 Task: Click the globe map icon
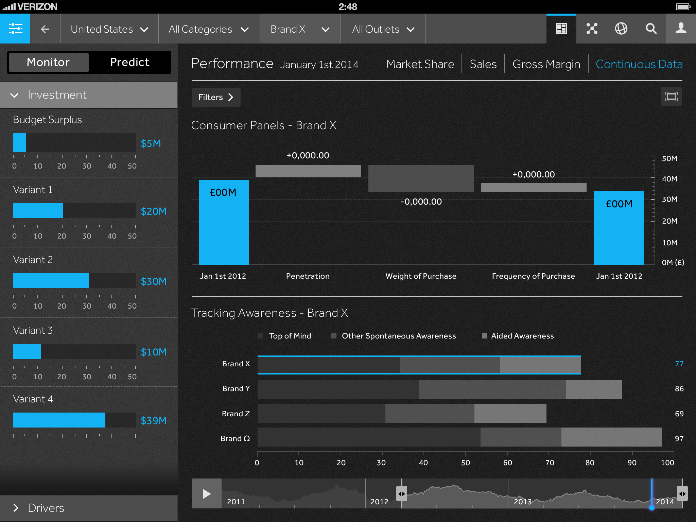pyautogui.click(x=621, y=29)
